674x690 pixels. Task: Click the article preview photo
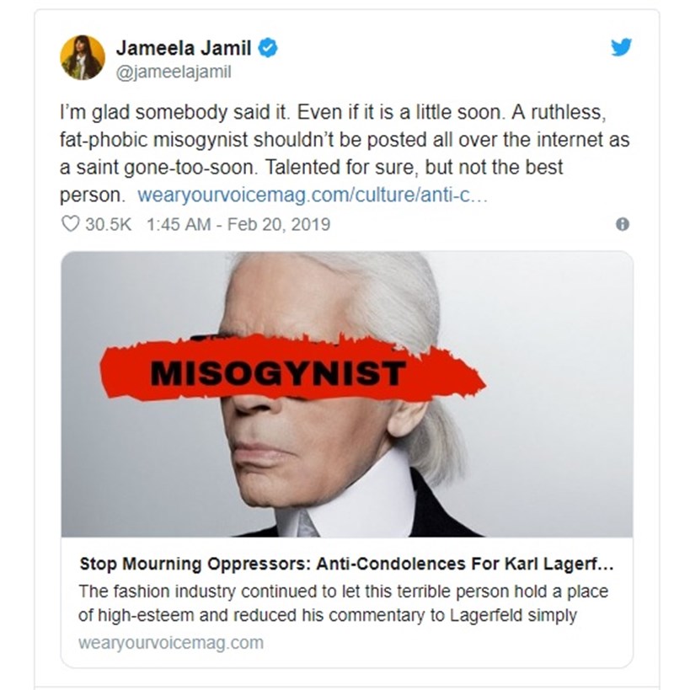click(347, 394)
